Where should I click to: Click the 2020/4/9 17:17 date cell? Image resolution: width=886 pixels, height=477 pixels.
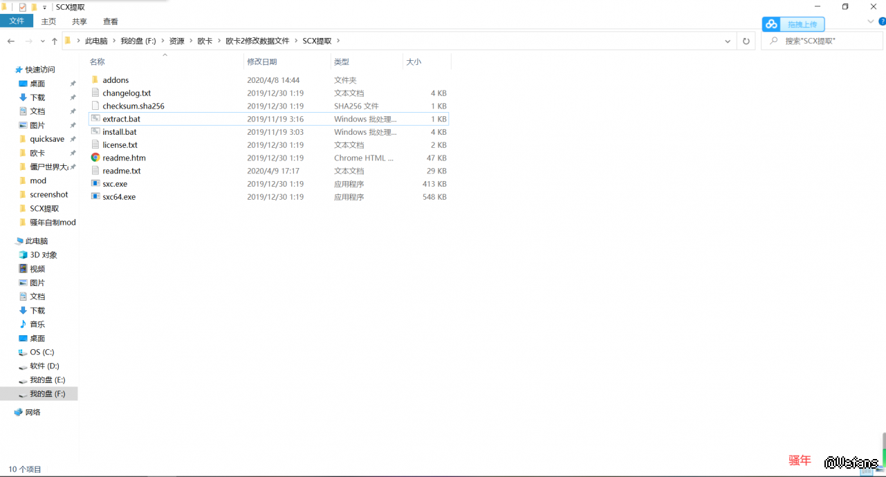(x=273, y=171)
